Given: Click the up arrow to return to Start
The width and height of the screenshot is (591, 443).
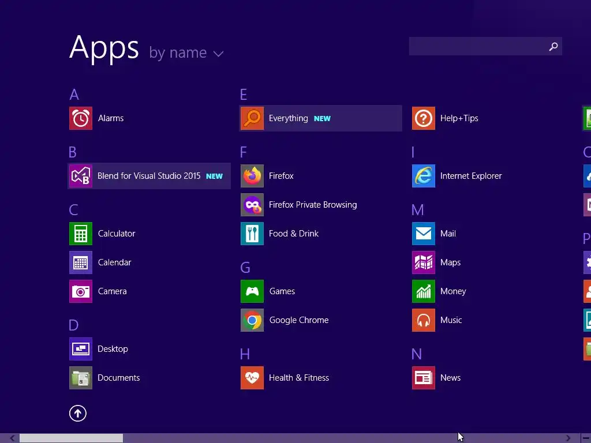Looking at the screenshot, I should [x=78, y=413].
